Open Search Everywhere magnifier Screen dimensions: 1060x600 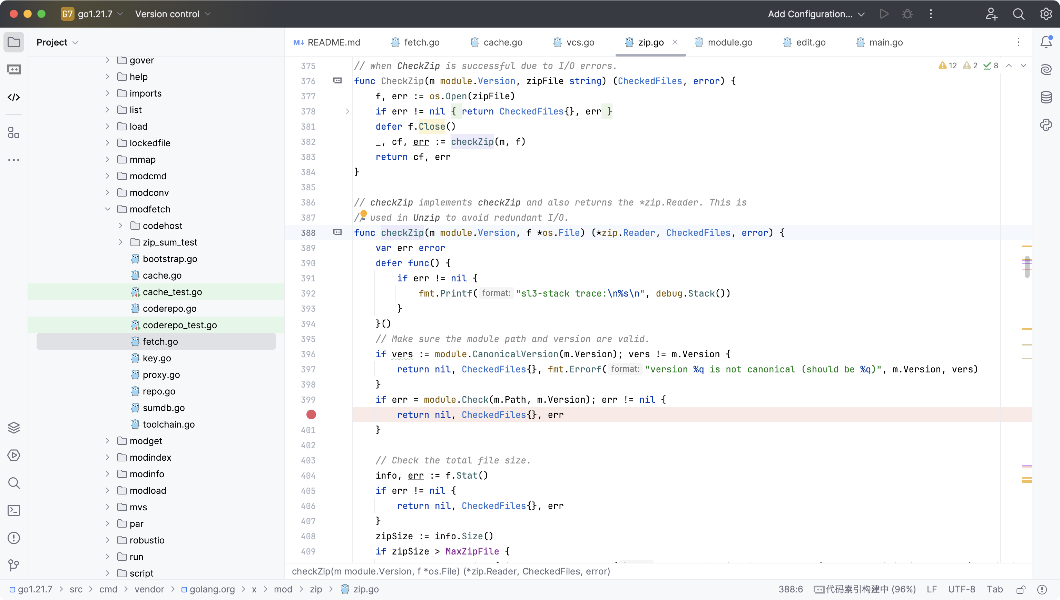pos(1019,14)
